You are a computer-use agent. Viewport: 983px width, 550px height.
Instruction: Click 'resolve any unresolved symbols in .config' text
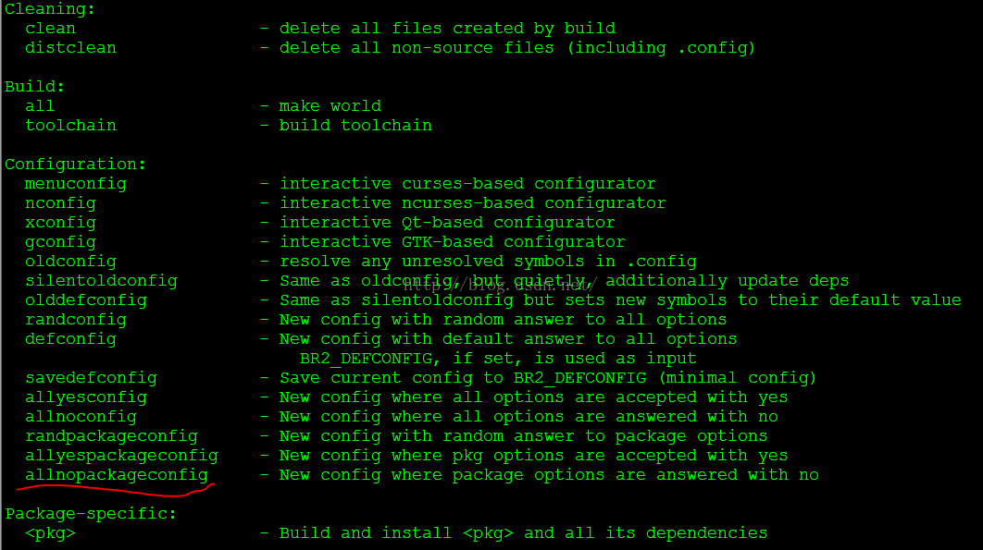click(x=489, y=262)
